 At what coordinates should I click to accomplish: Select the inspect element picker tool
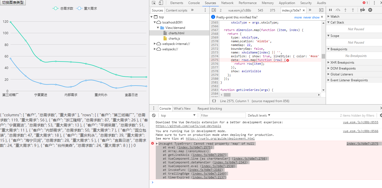point(154,3)
